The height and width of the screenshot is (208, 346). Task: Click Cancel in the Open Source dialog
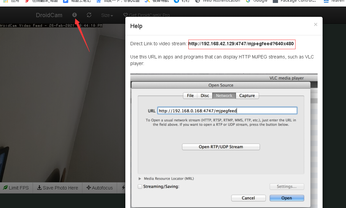coord(248,198)
